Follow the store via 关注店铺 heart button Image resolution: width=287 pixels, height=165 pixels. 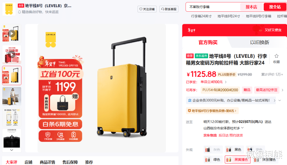(x=147, y=9)
